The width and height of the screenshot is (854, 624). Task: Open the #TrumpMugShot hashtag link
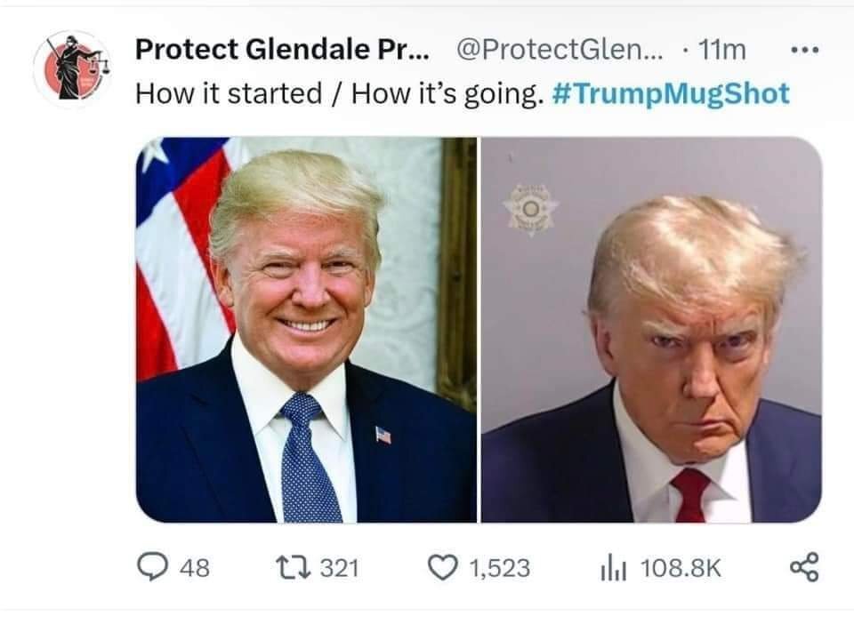click(671, 93)
